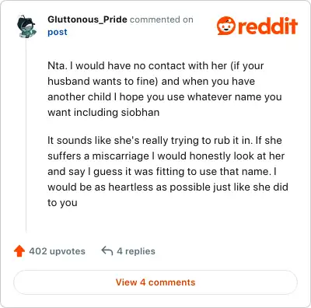Click the word "siobhan" in the comment
The height and width of the screenshot is (308, 311).
pyautogui.click(x=140, y=113)
